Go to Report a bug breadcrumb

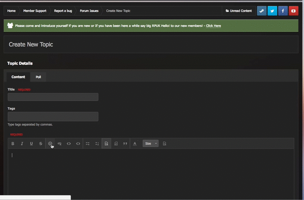(63, 11)
